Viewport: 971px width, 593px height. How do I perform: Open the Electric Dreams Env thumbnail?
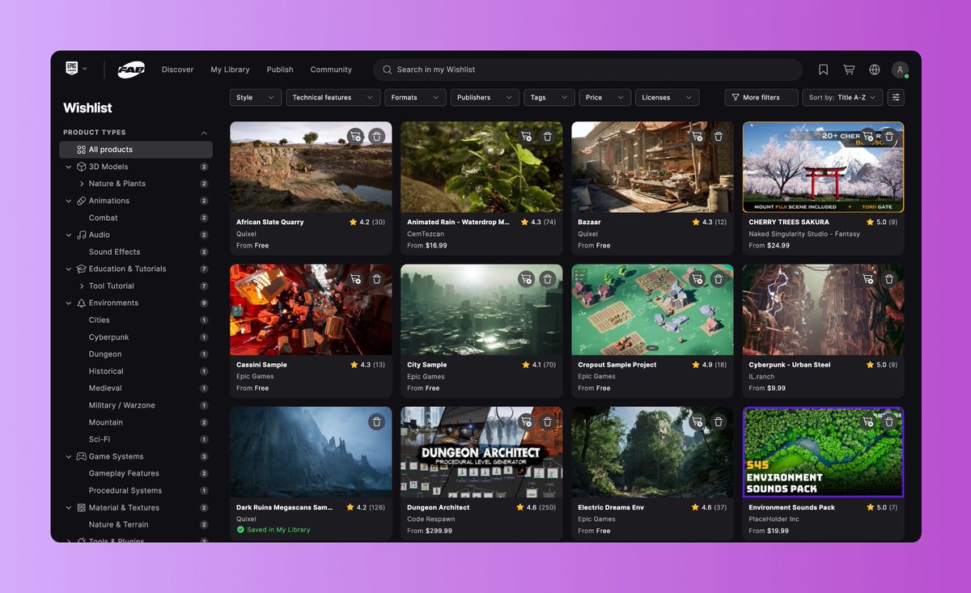coord(652,452)
